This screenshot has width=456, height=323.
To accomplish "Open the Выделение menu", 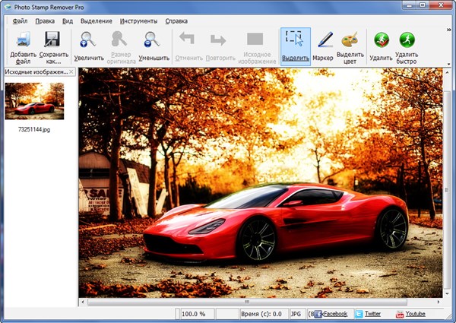I will 95,21.
